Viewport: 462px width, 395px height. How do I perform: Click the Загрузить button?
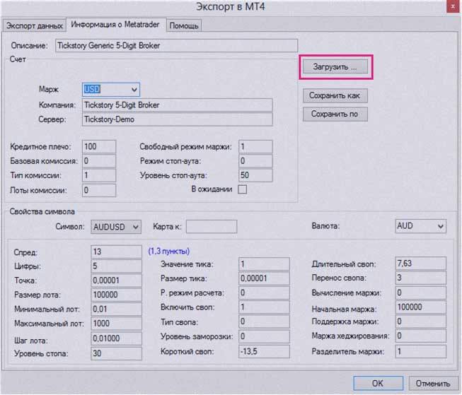coord(335,67)
